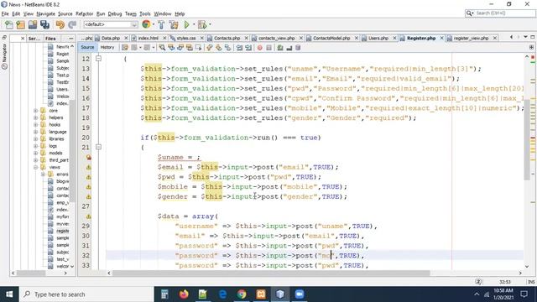This screenshot has height=302, width=537.
Task: Open XAMPP from the taskbar
Action: 261,294
